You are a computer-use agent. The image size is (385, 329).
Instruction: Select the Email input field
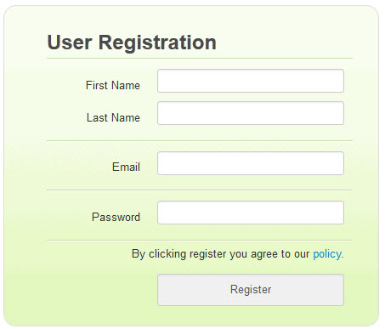point(251,163)
